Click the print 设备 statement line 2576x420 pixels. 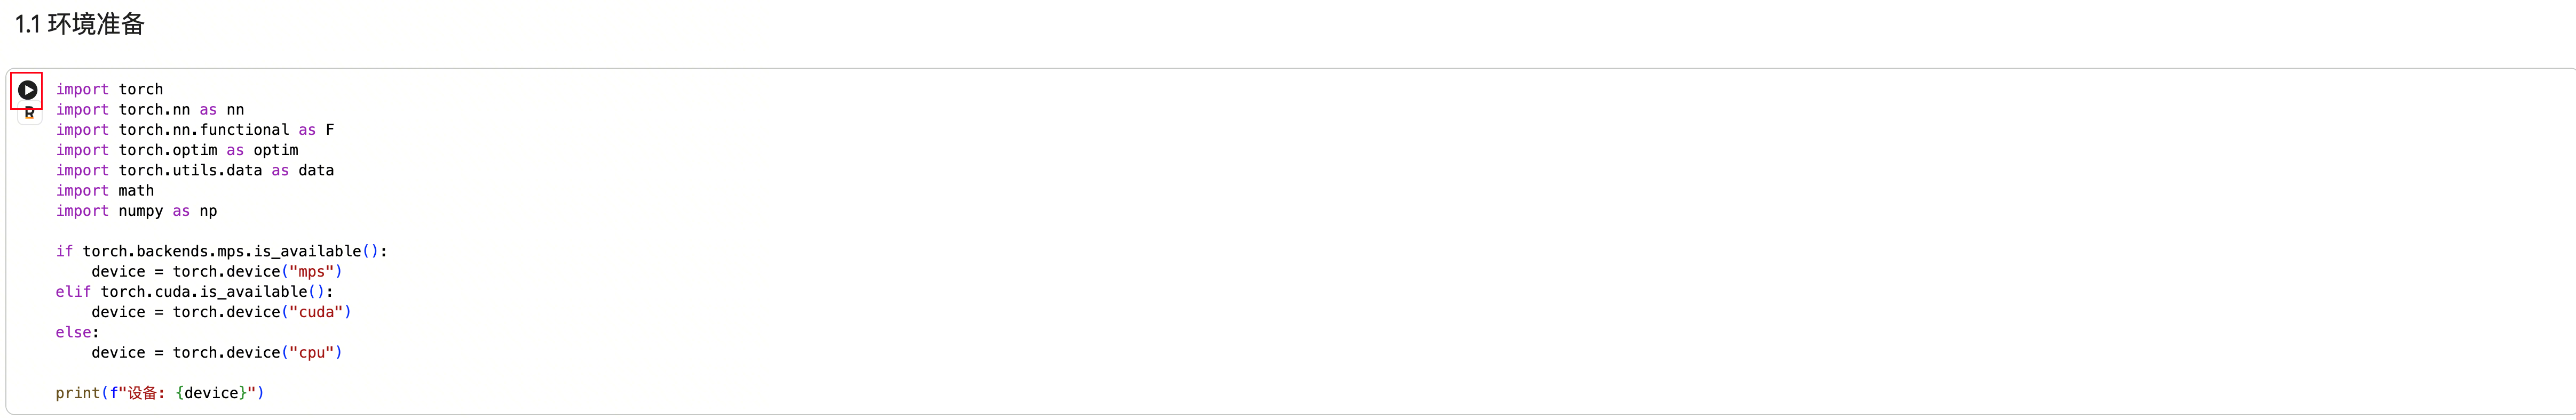(x=160, y=393)
